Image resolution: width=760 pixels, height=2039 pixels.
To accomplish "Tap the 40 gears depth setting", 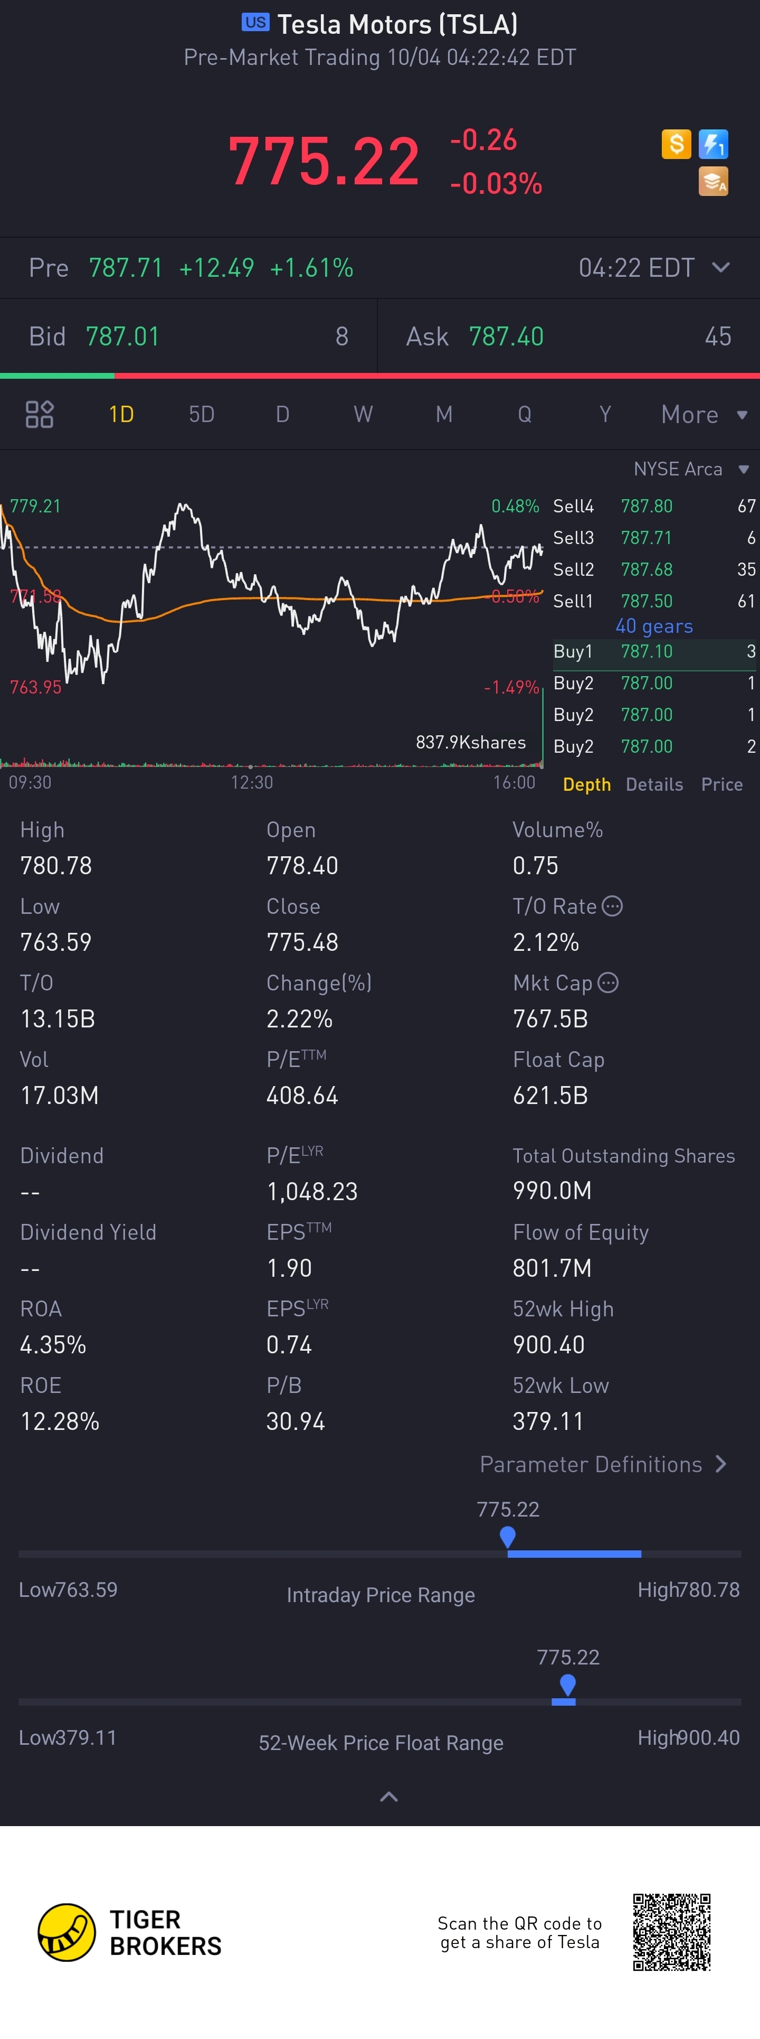I will tap(654, 626).
